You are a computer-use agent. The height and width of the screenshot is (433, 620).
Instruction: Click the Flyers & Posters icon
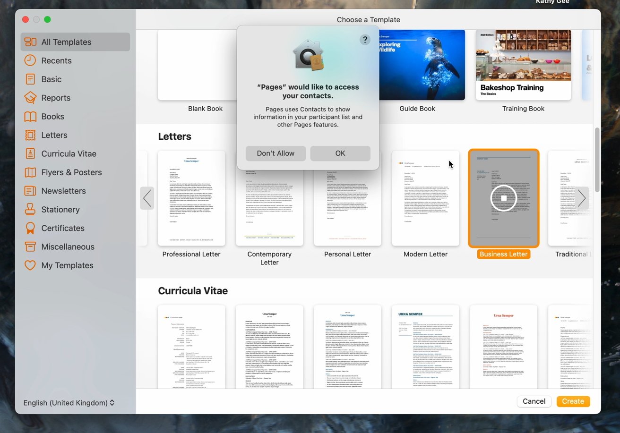pos(30,172)
